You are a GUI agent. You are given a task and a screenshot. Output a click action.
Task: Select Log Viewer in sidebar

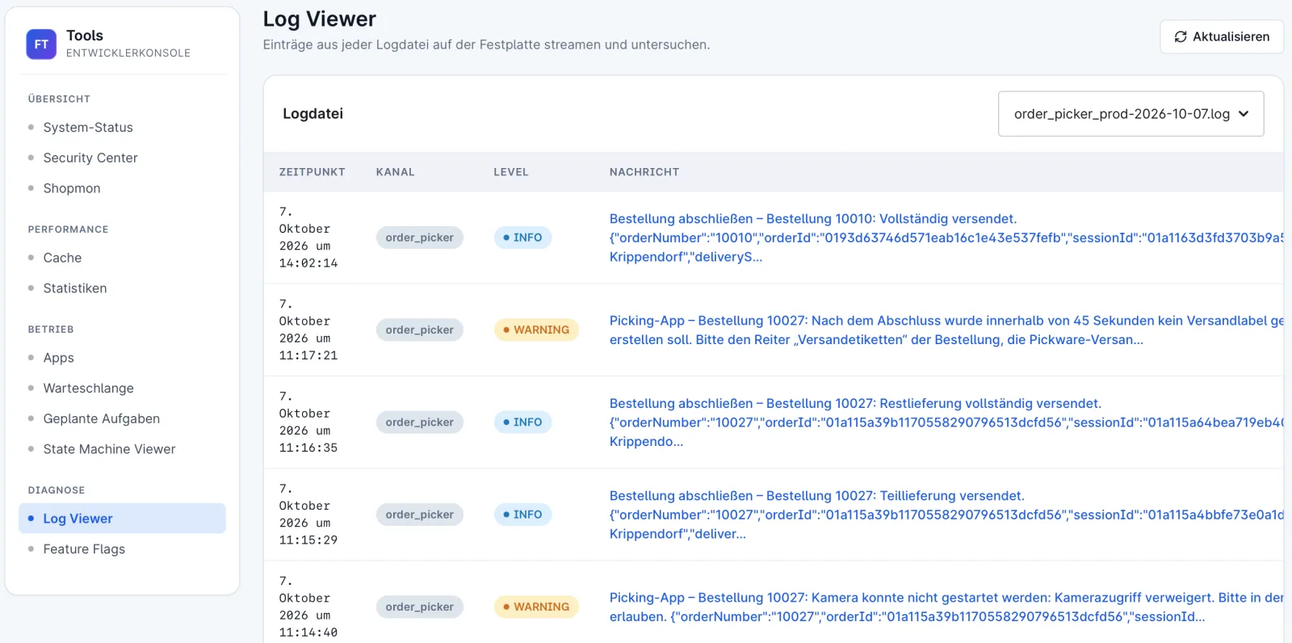coord(122,519)
